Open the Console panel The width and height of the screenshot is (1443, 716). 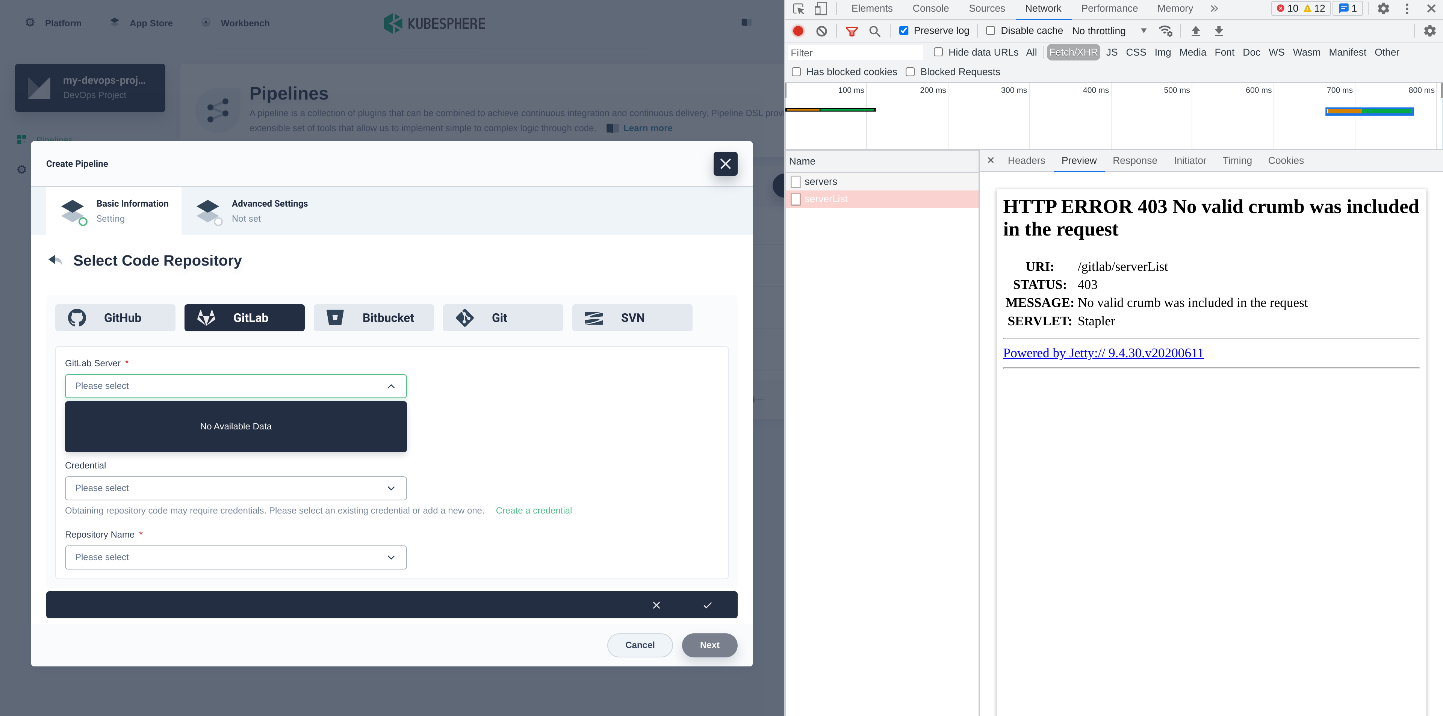pyautogui.click(x=930, y=8)
